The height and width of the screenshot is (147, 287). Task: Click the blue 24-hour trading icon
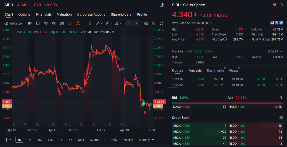tap(281, 23)
